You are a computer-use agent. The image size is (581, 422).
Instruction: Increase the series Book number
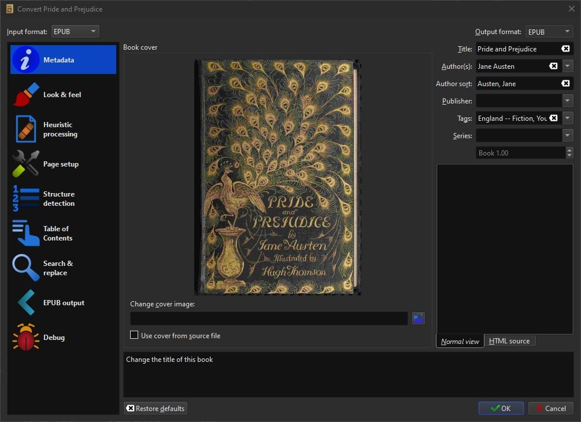[x=569, y=150]
